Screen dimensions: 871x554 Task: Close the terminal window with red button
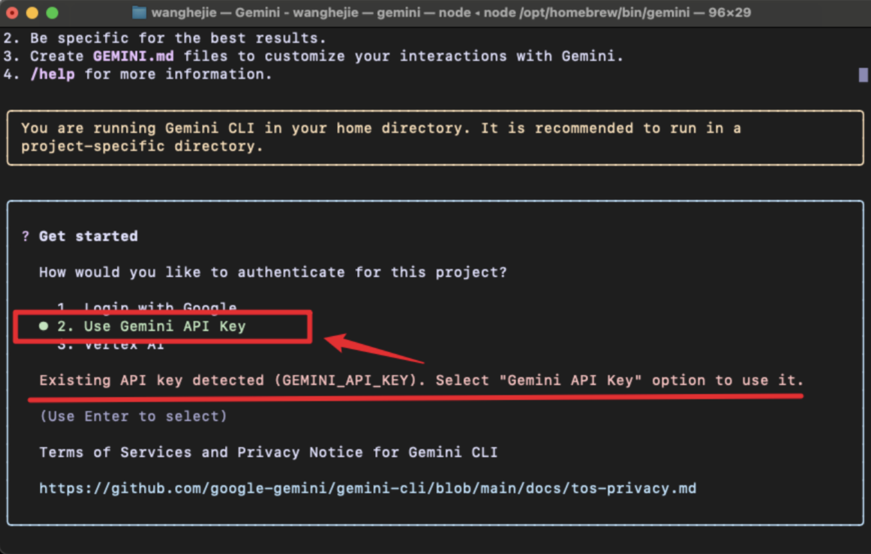pos(12,13)
